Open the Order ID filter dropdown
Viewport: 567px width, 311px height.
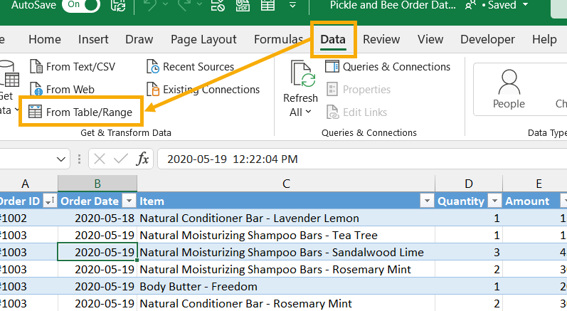50,201
